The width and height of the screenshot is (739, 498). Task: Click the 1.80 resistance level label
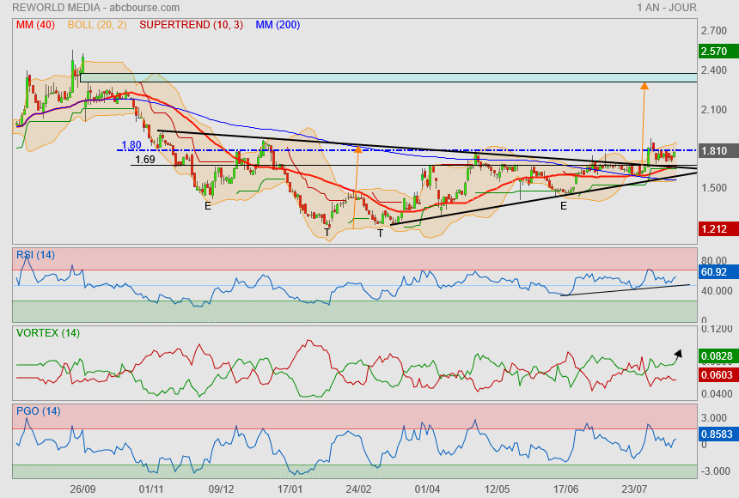click(x=131, y=145)
